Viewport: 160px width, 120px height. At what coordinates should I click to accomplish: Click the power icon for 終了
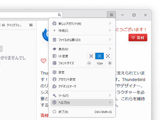click(x=54, y=112)
